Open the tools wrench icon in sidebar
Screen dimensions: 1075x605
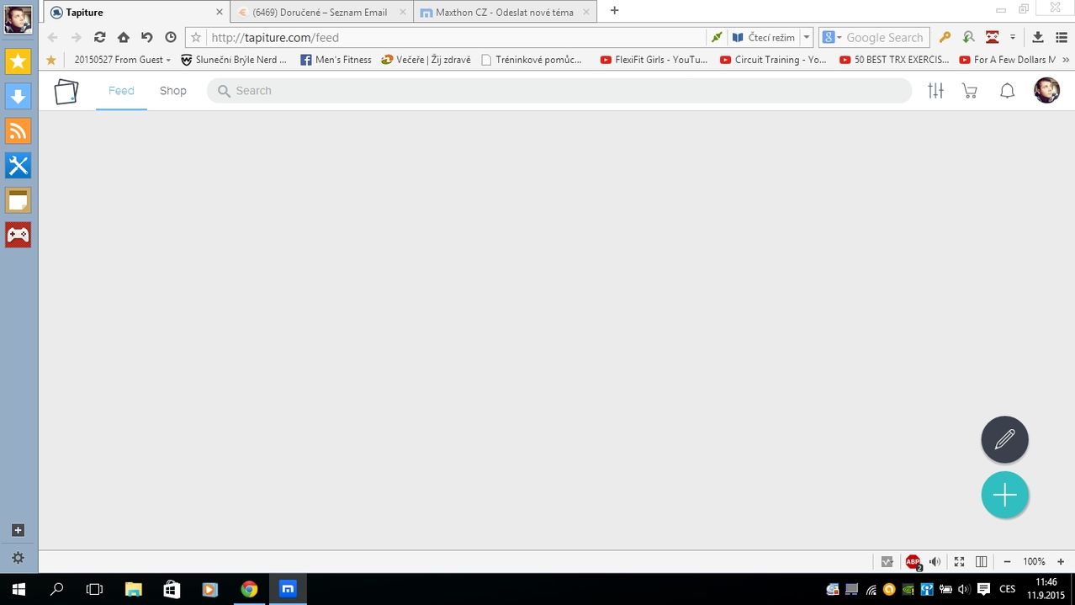[18, 166]
